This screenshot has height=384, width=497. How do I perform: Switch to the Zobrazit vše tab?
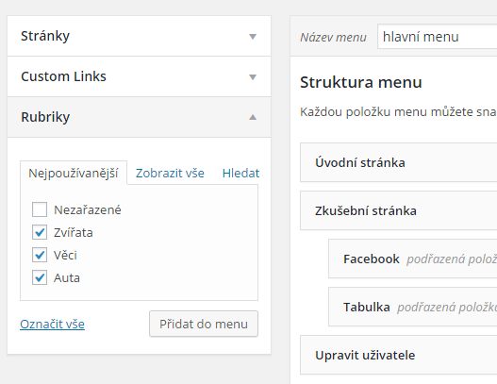170,174
